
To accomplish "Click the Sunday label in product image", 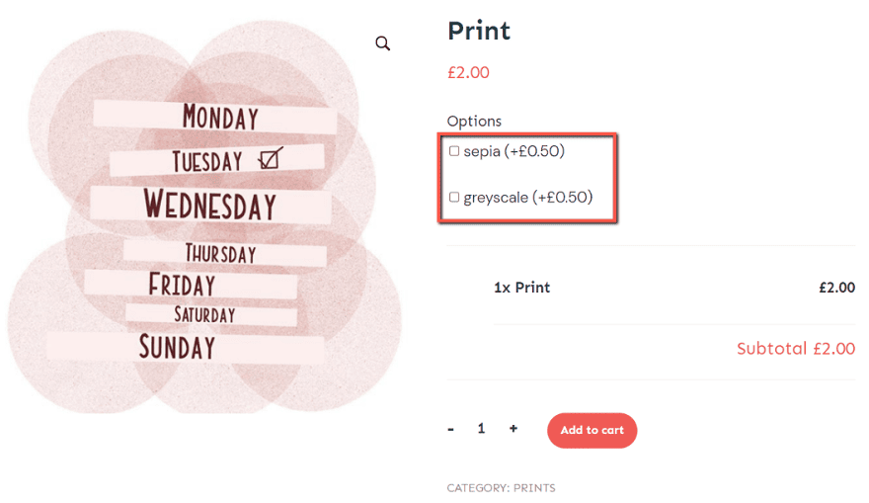I will tap(177, 347).
